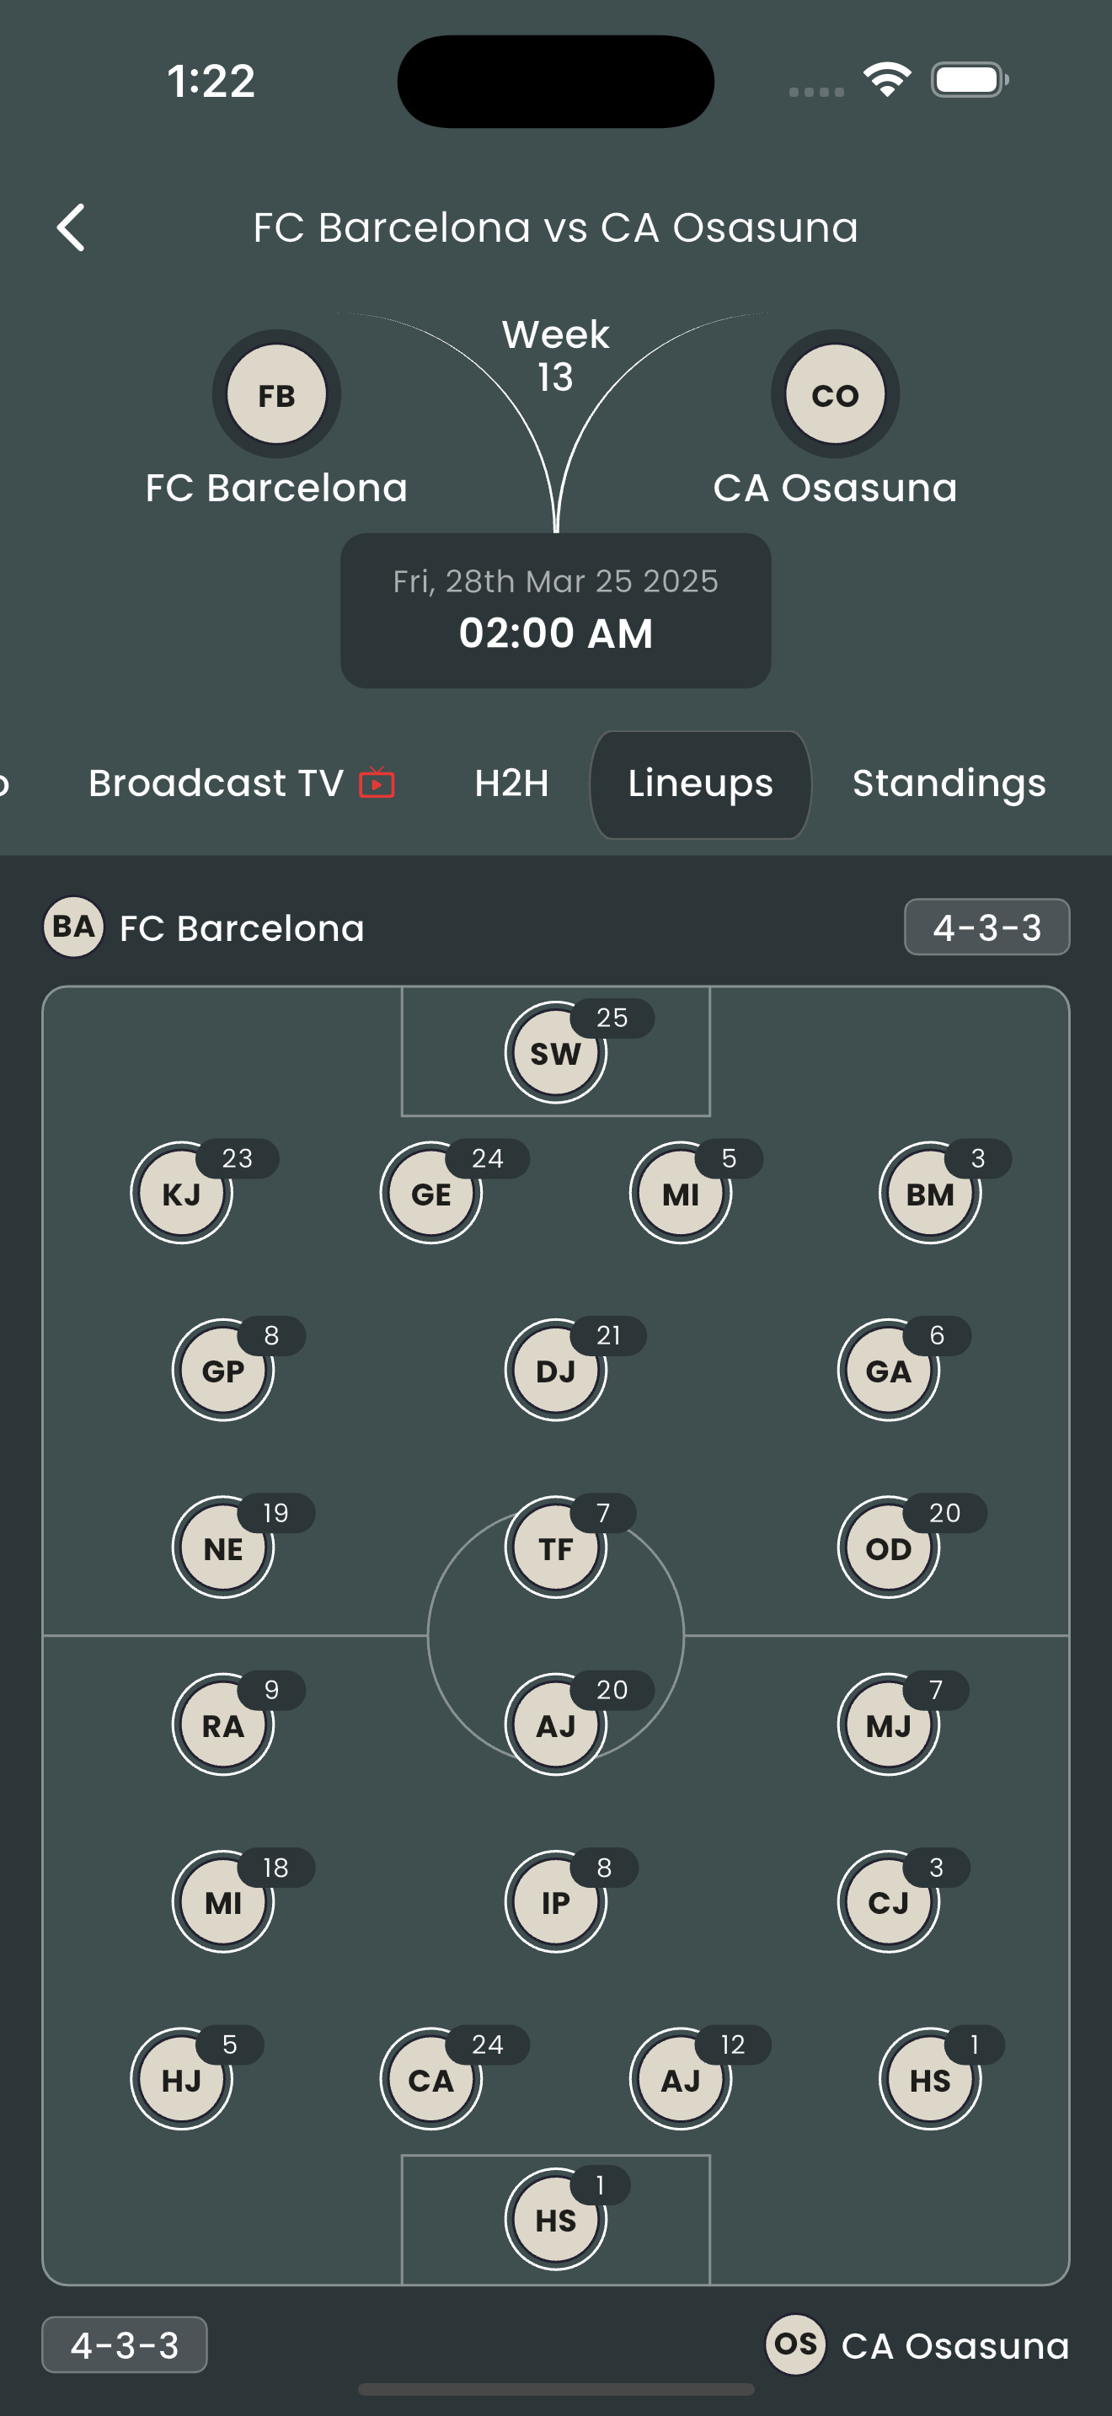This screenshot has width=1112, height=2416.
Task: Open player KJ with number 23
Action: (182, 1193)
